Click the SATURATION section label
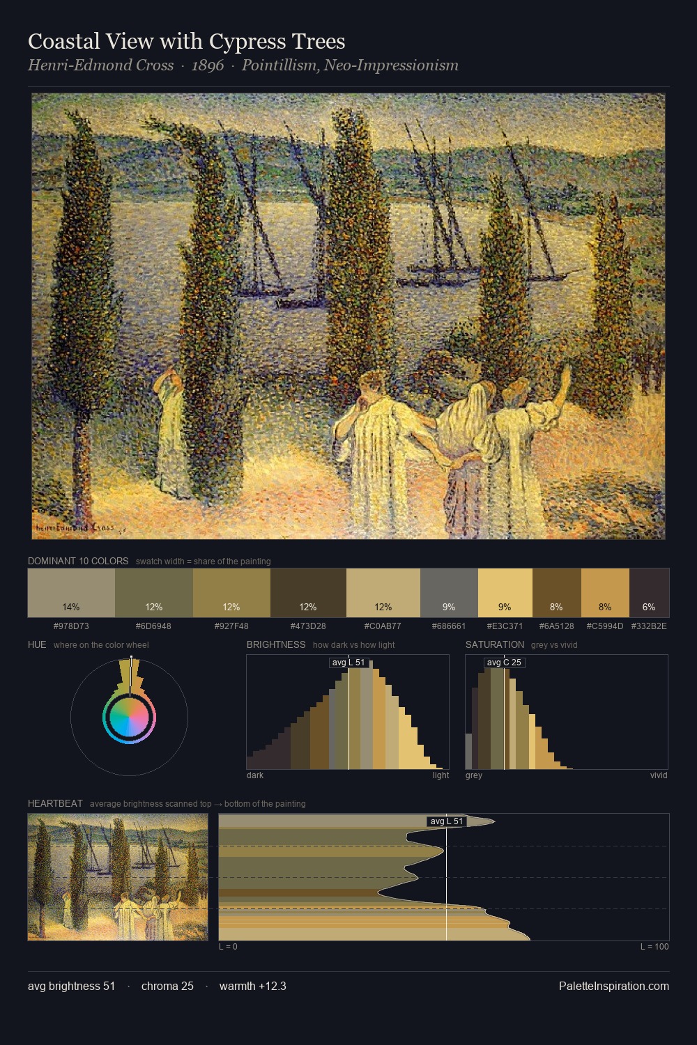 tap(495, 644)
